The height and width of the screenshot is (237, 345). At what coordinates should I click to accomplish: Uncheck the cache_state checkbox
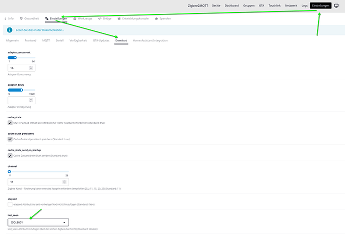10,123
